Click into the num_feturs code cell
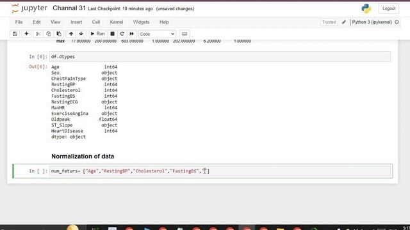410x230 pixels. coord(220,171)
